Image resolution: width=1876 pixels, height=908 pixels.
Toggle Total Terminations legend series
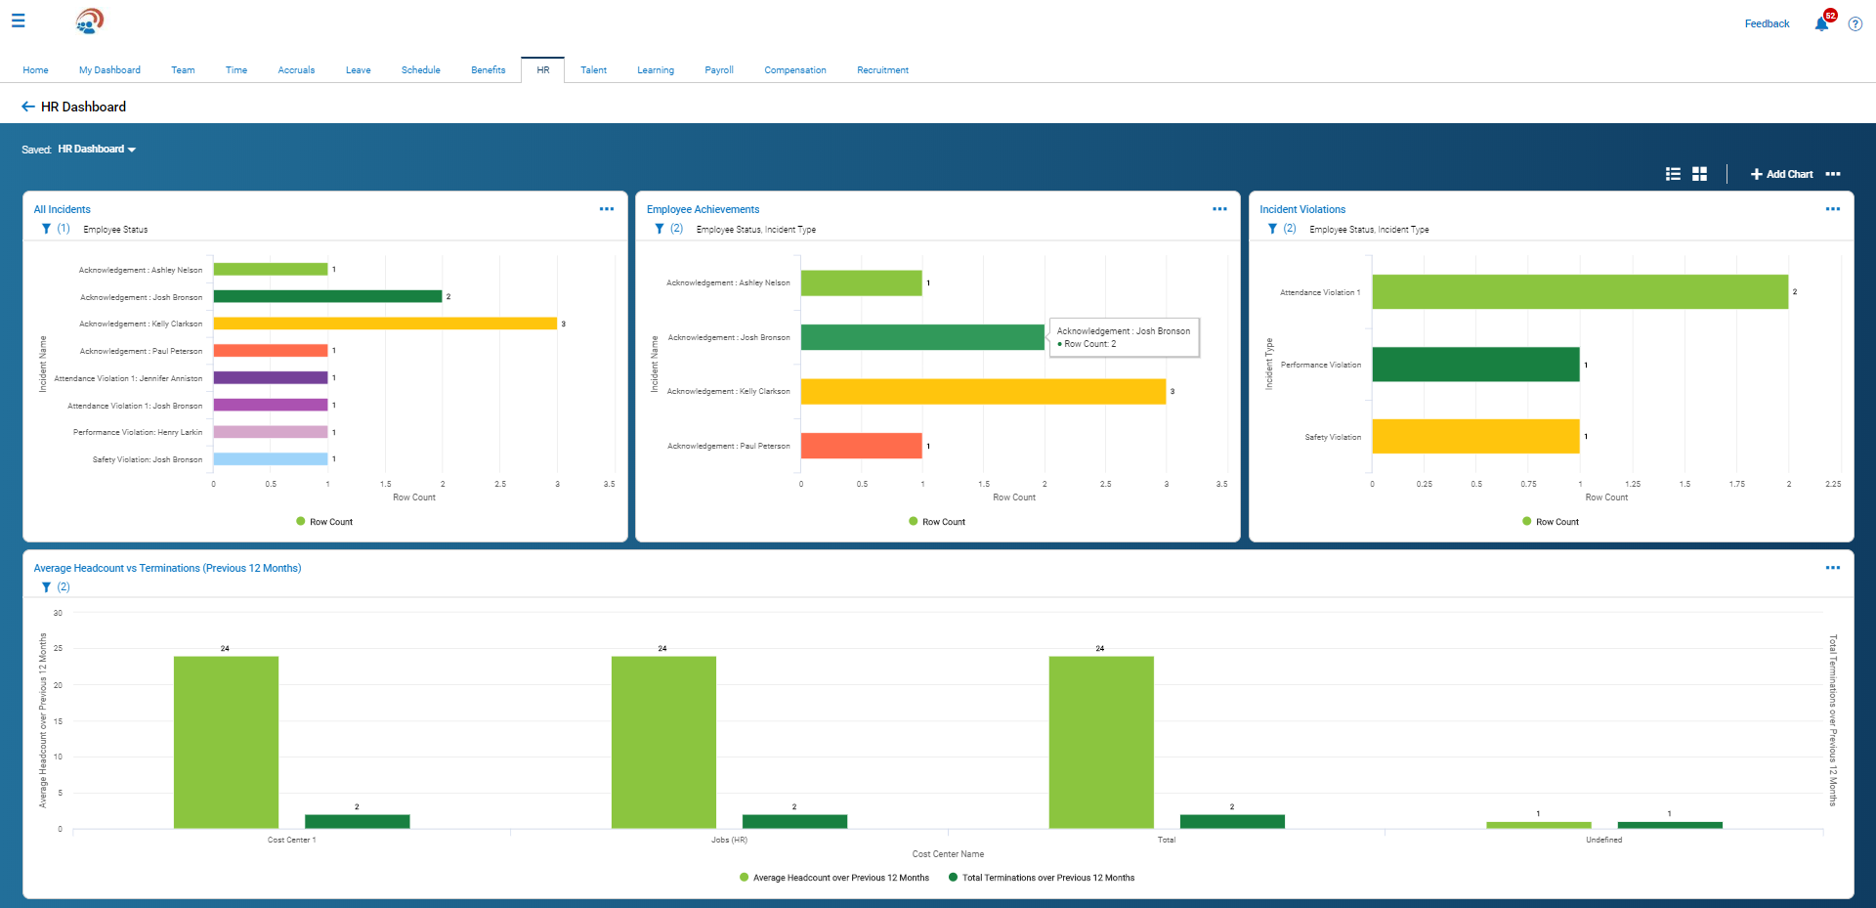click(1042, 878)
